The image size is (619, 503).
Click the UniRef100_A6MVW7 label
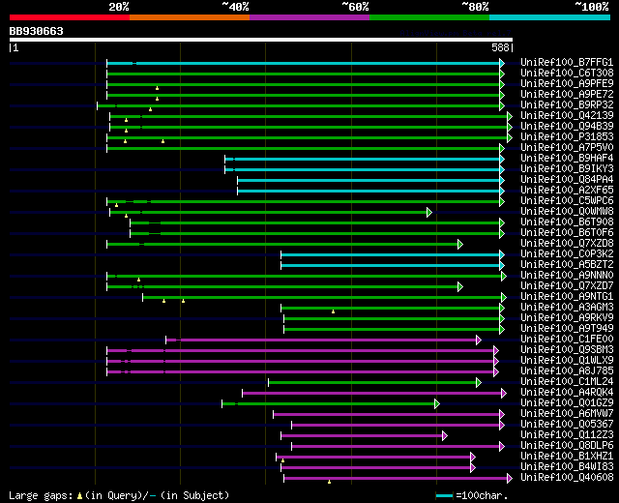coord(567,414)
